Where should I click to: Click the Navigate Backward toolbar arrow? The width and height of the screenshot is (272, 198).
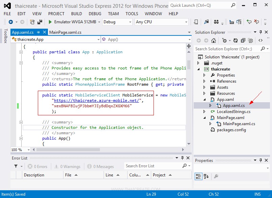click(11, 22)
